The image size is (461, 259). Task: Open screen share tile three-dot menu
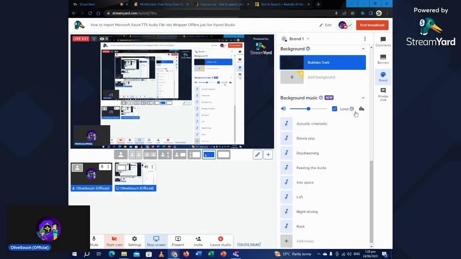[152, 167]
